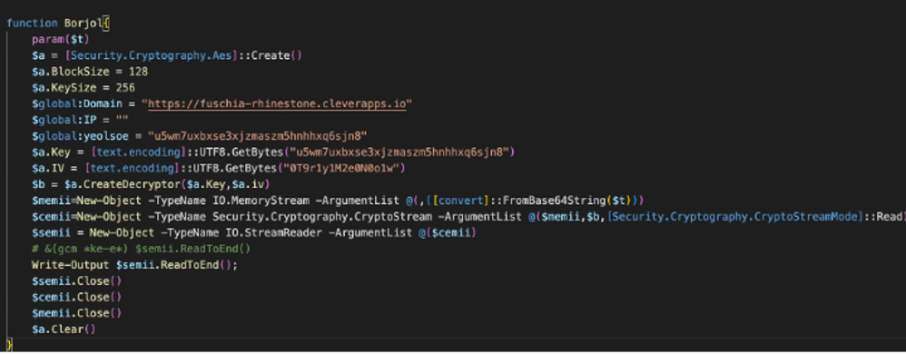Click the function name Borjol

(86, 24)
